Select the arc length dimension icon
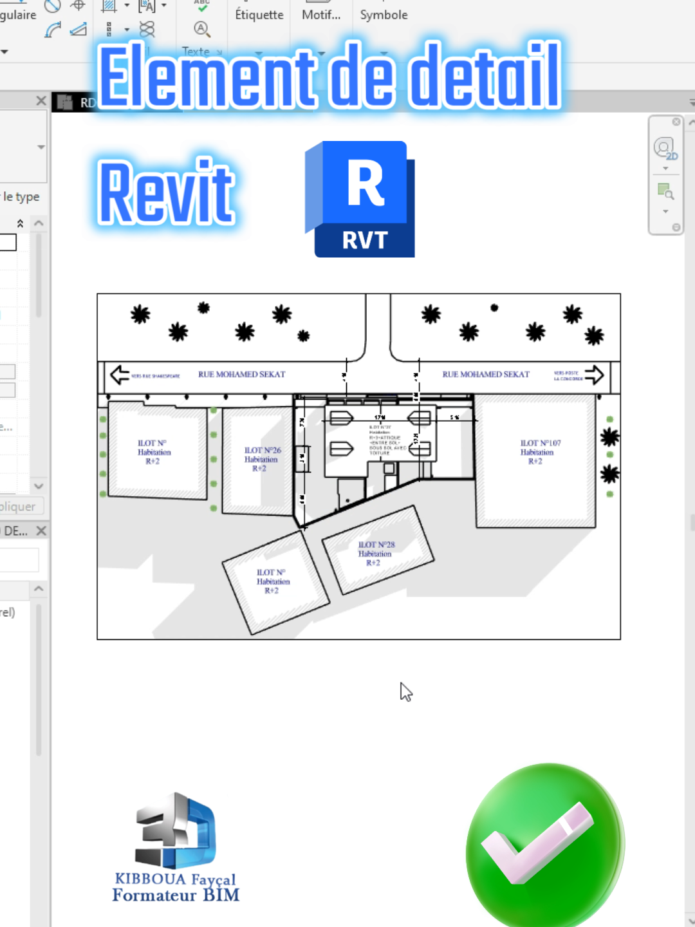 pos(53,29)
